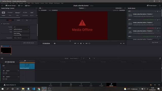
Task: Open viewer timecode display dropdown
Action: 119,8
